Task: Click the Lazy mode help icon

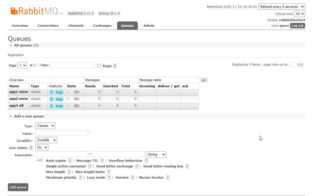Action: click(x=109, y=177)
